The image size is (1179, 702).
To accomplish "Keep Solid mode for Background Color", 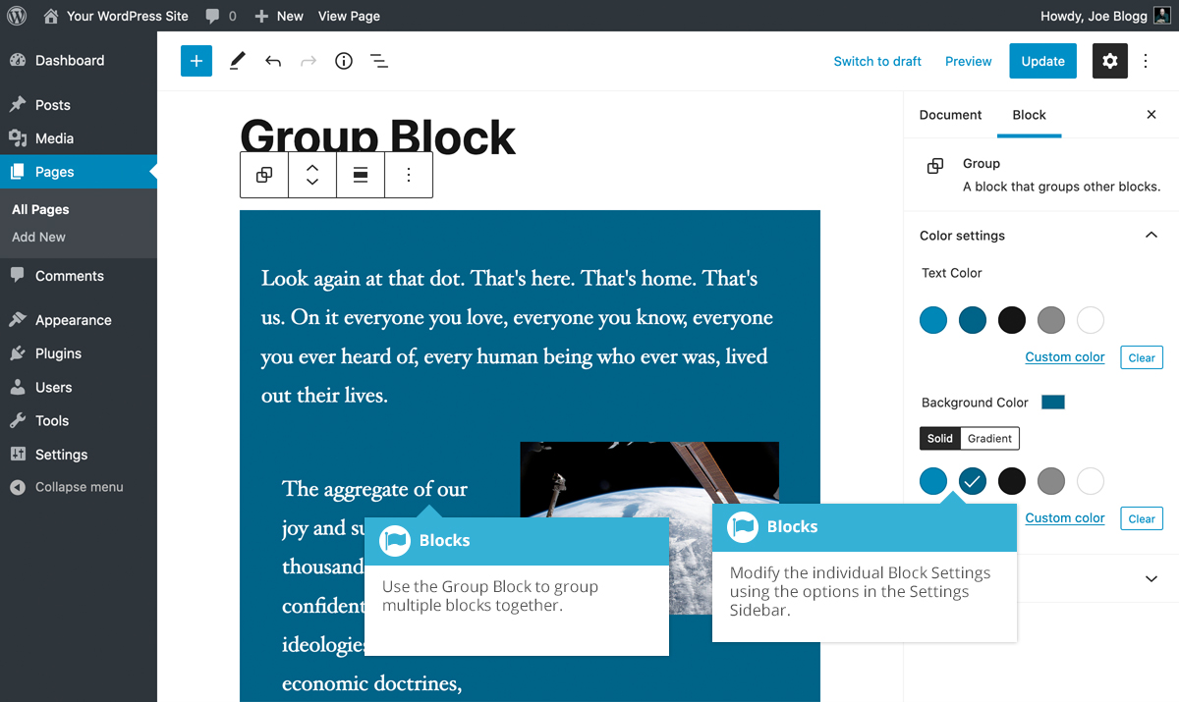I will point(939,438).
